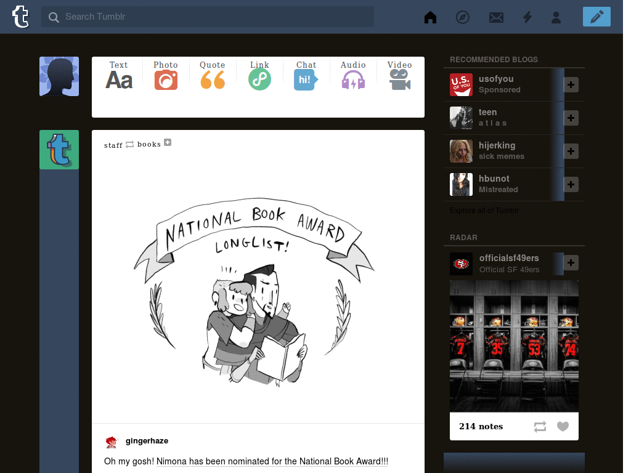Viewport: 631px width, 473px height.
Task: Click teen blog avatar
Action: point(461,118)
